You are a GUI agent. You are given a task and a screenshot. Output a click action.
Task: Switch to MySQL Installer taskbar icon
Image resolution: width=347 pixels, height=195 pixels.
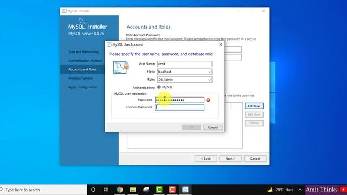point(185,190)
